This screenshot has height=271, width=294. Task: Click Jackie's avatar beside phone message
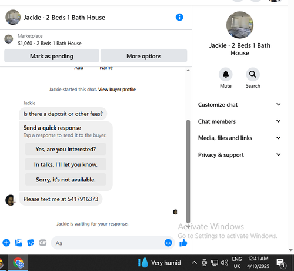click(10, 200)
